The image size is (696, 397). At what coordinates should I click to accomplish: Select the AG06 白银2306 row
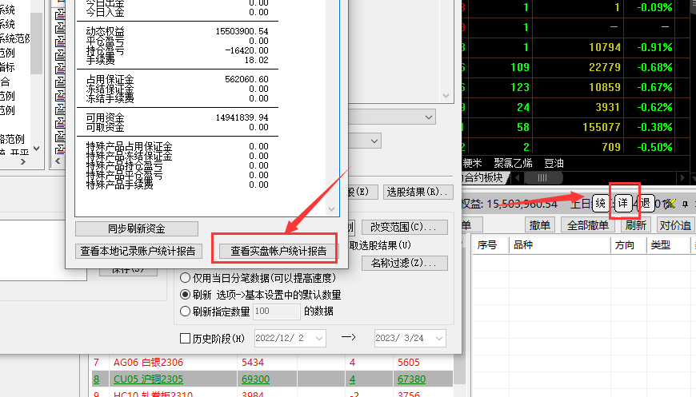(x=270, y=363)
